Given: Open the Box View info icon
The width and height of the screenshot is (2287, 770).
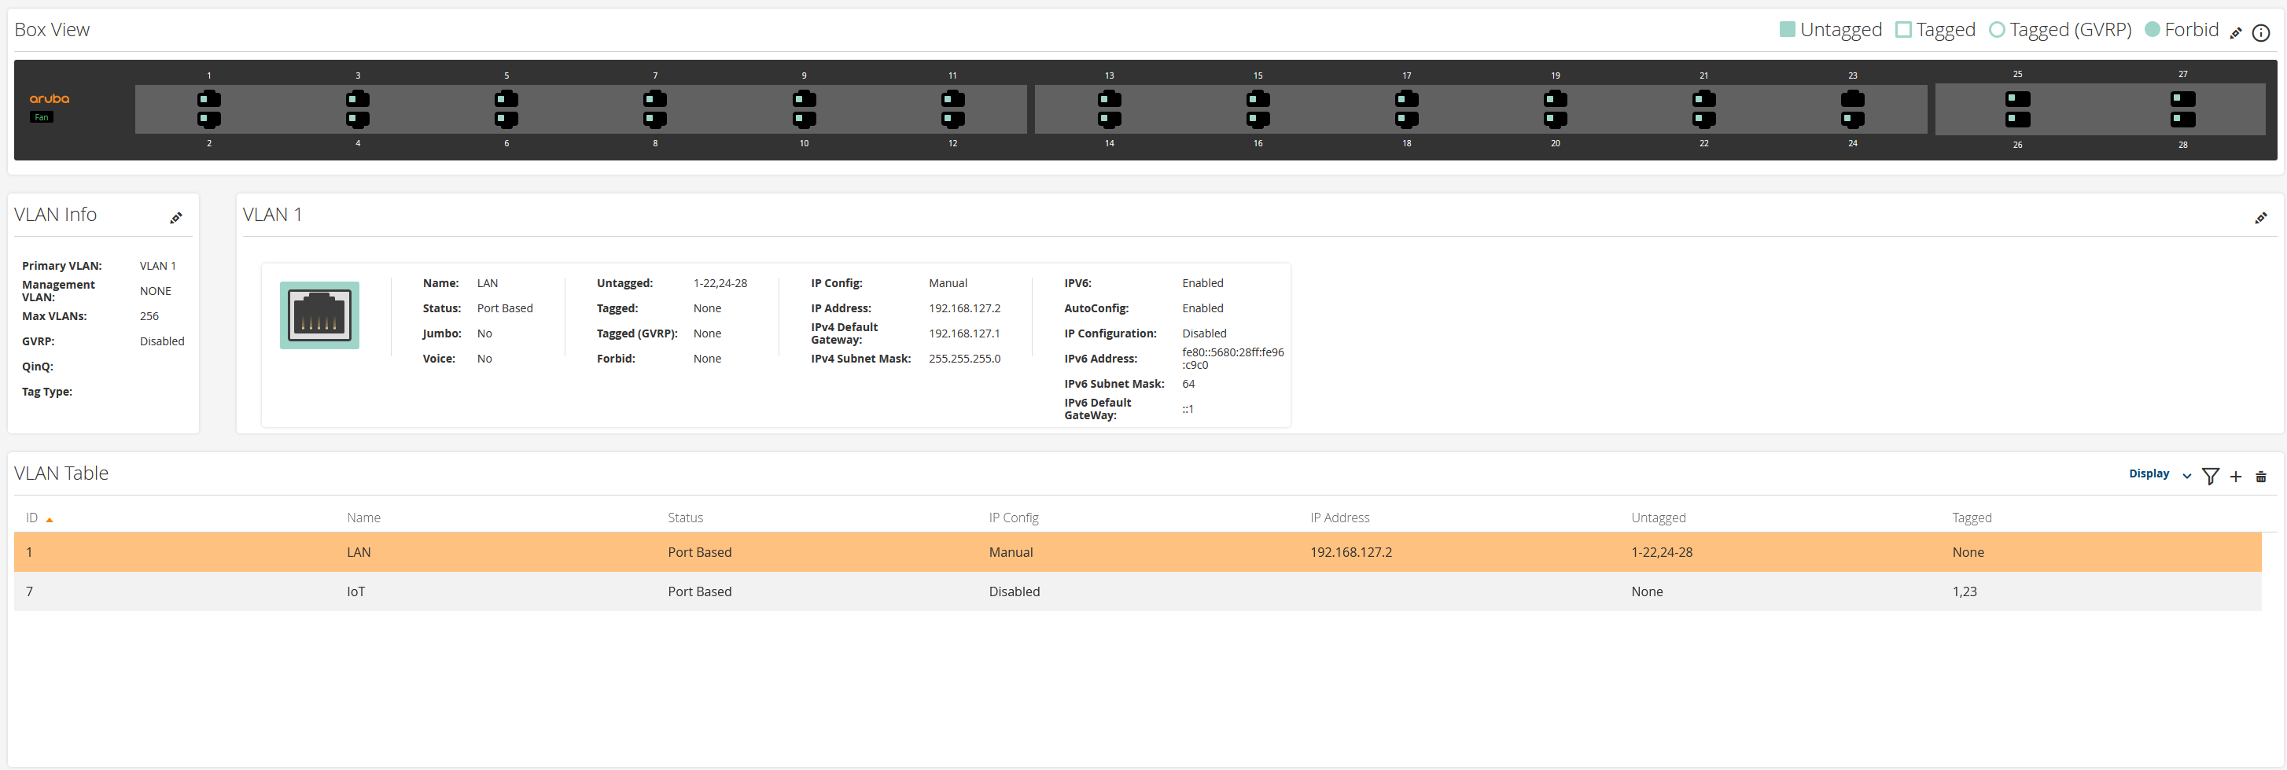Looking at the screenshot, I should 2261,33.
